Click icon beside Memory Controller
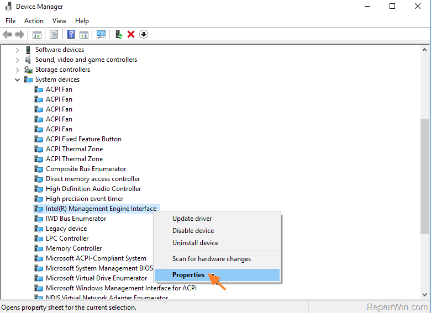The width and height of the screenshot is (431, 313). click(x=39, y=248)
